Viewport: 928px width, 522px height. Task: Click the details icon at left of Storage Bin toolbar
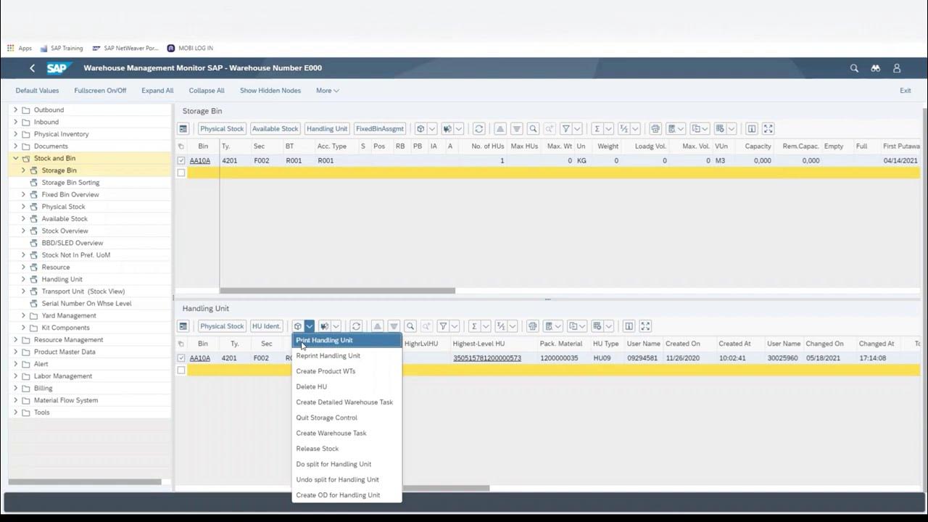(x=183, y=128)
